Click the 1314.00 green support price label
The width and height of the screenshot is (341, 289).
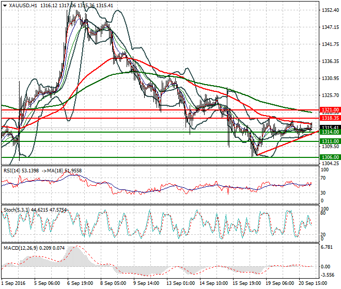(x=330, y=132)
